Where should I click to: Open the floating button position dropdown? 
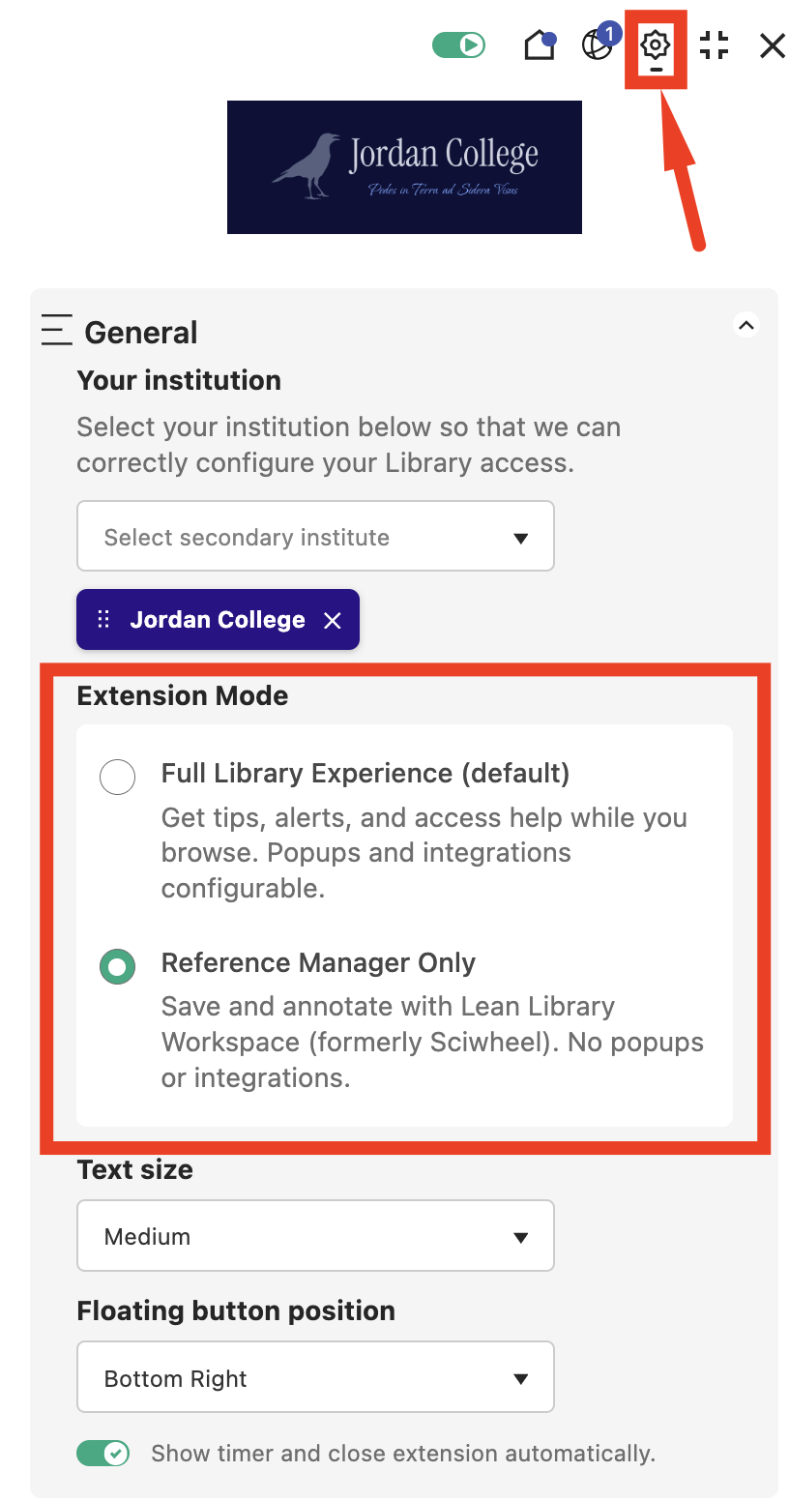[x=315, y=1377]
